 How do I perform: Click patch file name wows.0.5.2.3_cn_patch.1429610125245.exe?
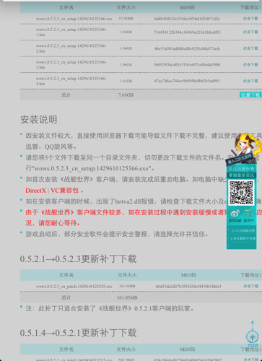coord(74,286)
